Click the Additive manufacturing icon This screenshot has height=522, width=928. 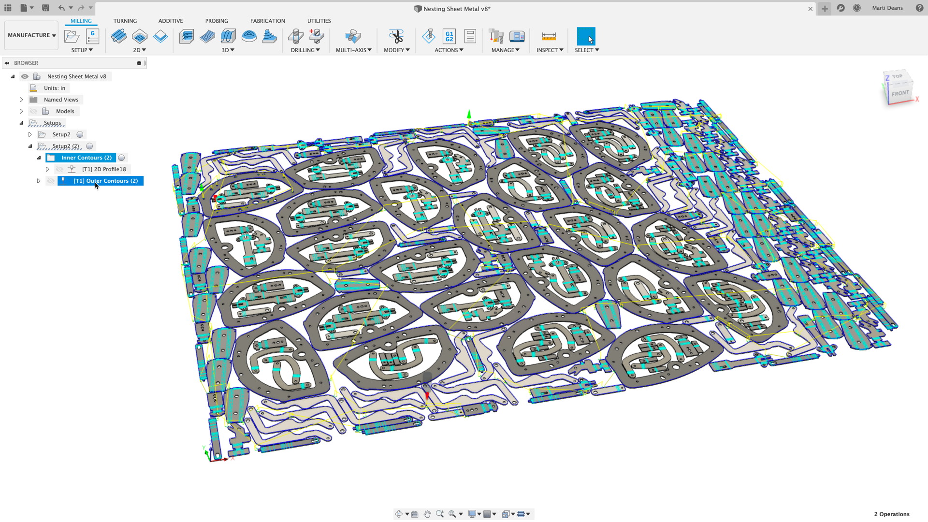pyautogui.click(x=170, y=21)
